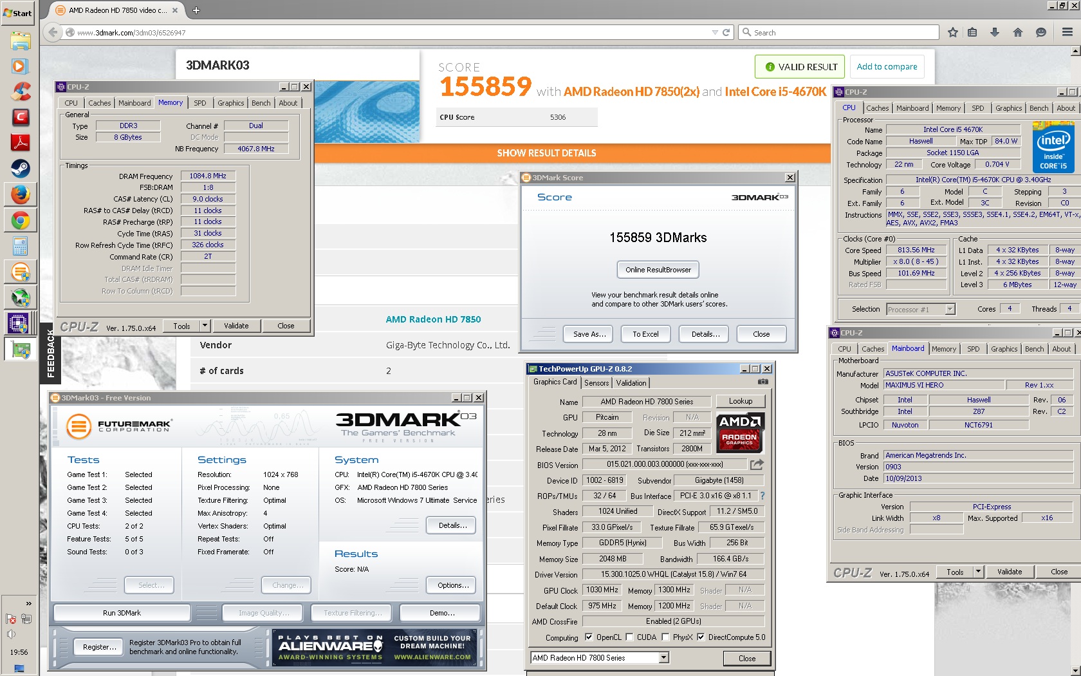Open Windows Explorer from the taskbar
The width and height of the screenshot is (1081, 676).
pos(20,41)
